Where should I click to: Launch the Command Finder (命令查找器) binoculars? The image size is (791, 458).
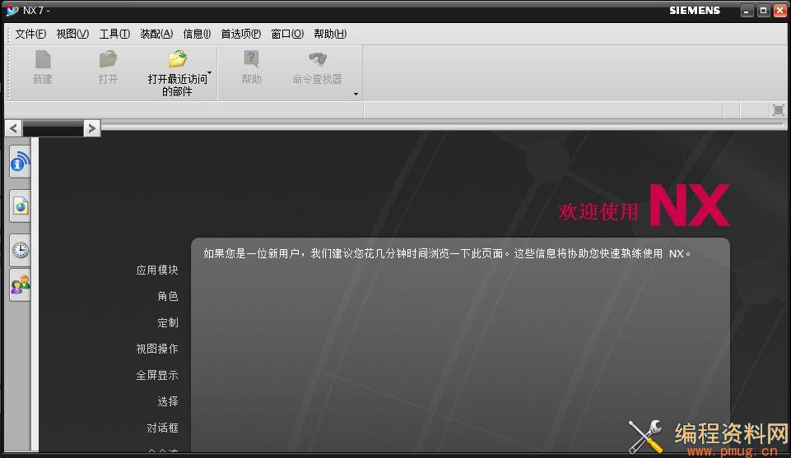point(318,60)
